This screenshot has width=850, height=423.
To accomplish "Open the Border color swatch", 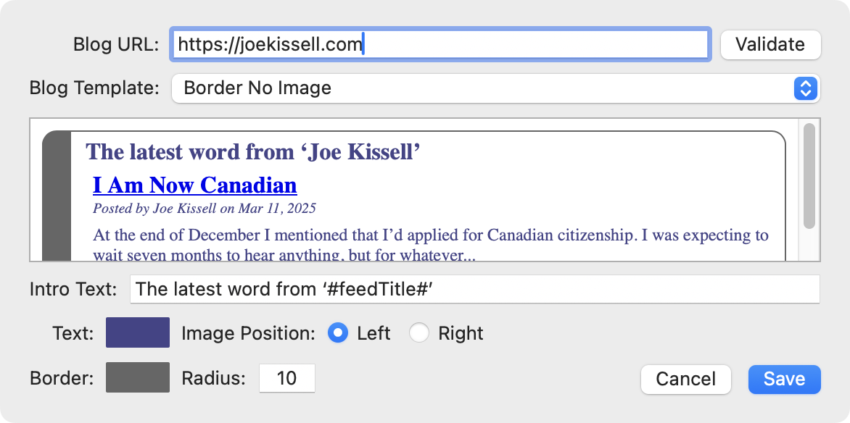I will (x=138, y=378).
